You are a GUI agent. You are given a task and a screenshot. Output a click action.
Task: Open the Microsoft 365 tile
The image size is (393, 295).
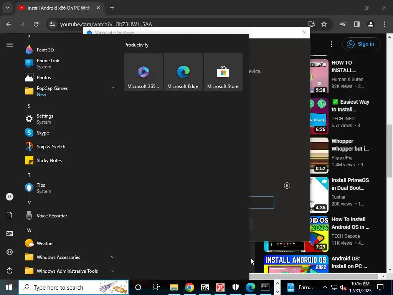pos(144,72)
